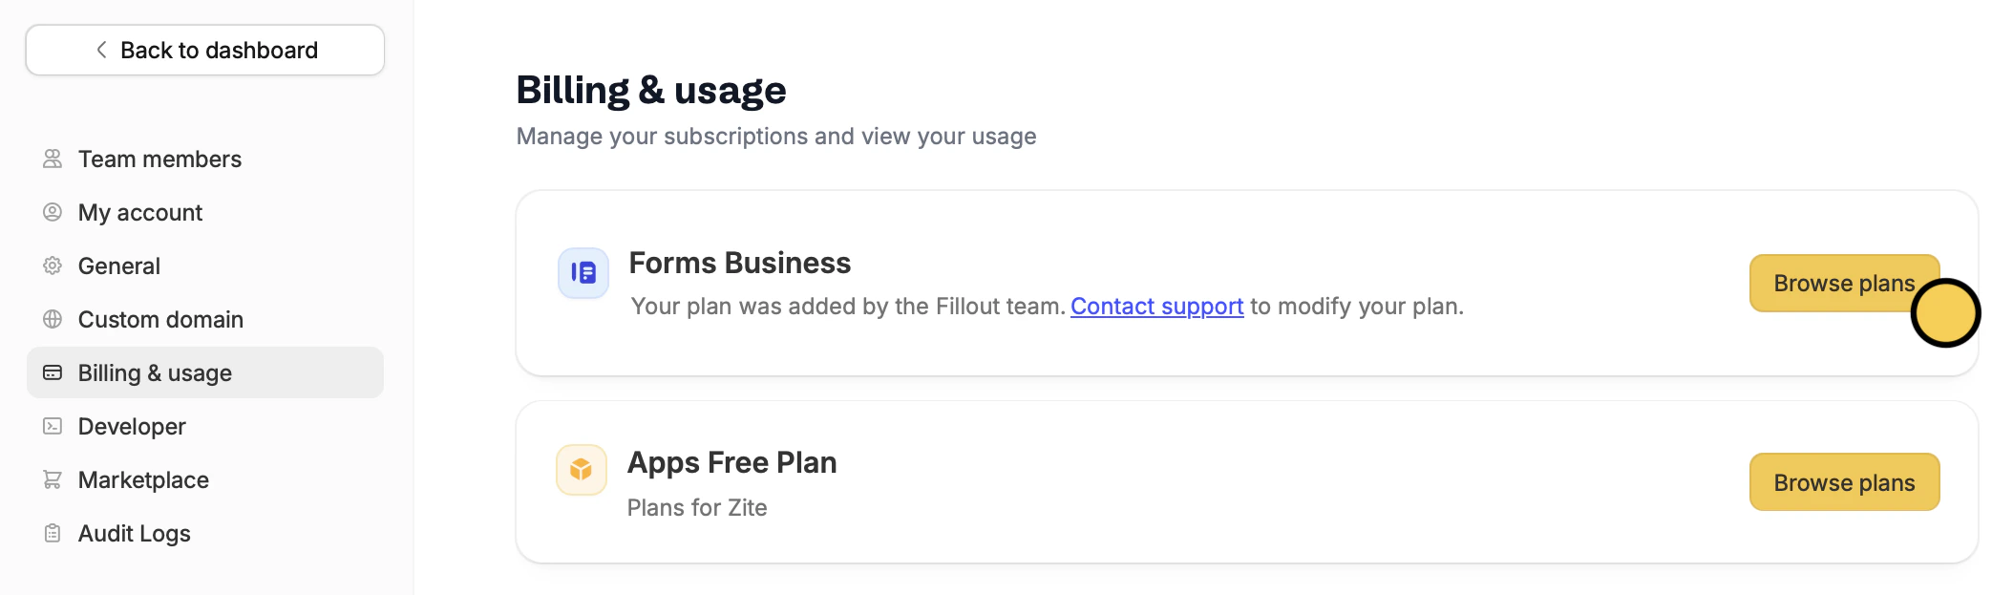The width and height of the screenshot is (2013, 595).
Task: Click the Plans for Zite subtitle
Action: tap(697, 508)
